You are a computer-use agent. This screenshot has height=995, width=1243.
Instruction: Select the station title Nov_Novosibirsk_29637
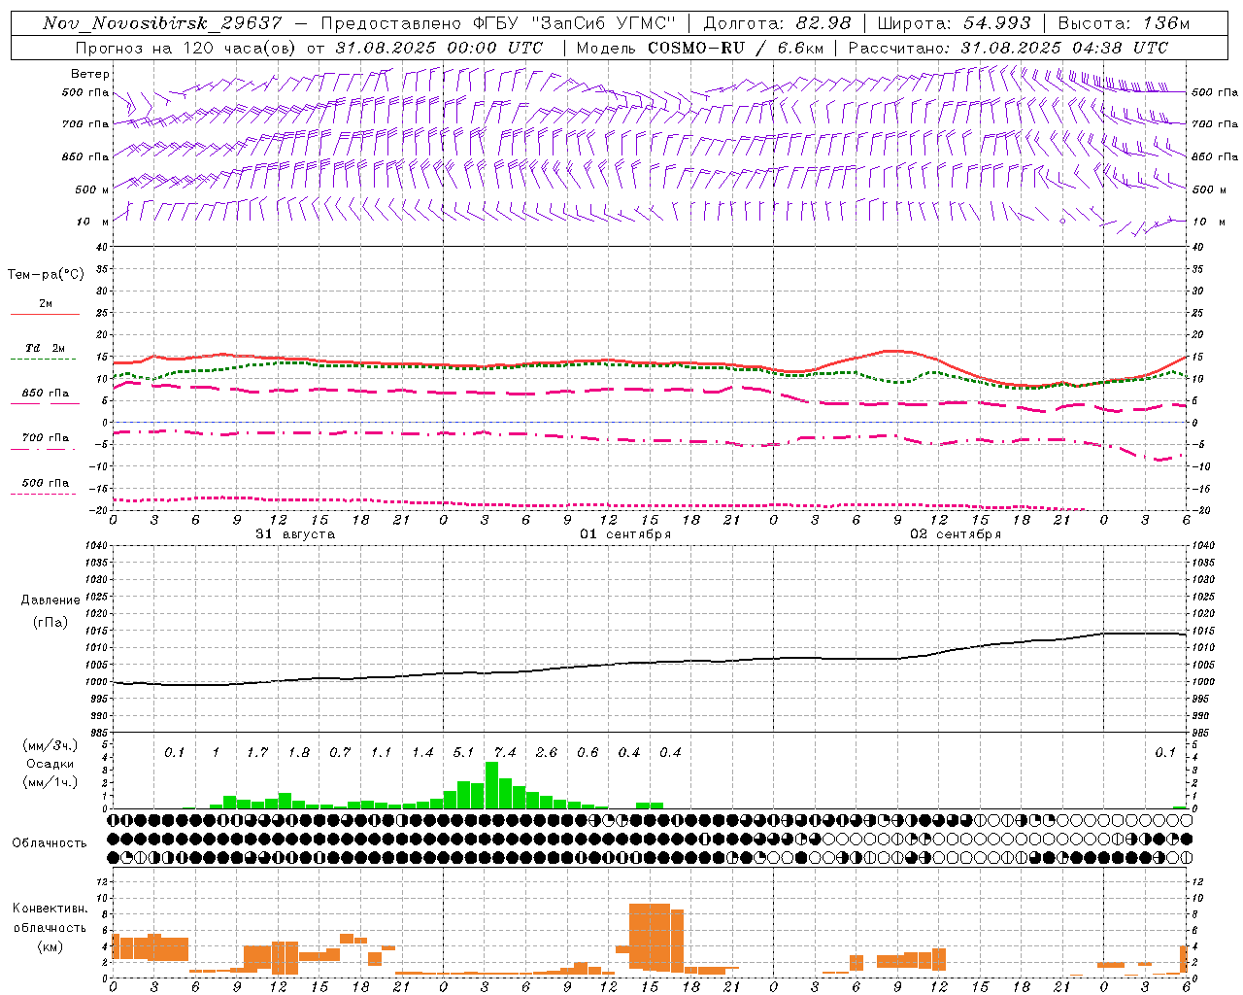point(163,23)
